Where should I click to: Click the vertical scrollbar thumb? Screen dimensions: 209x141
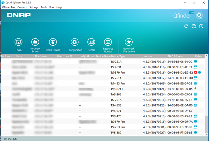(x=207, y=124)
